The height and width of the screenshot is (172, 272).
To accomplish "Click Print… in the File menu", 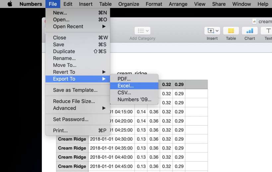I will point(60,130).
